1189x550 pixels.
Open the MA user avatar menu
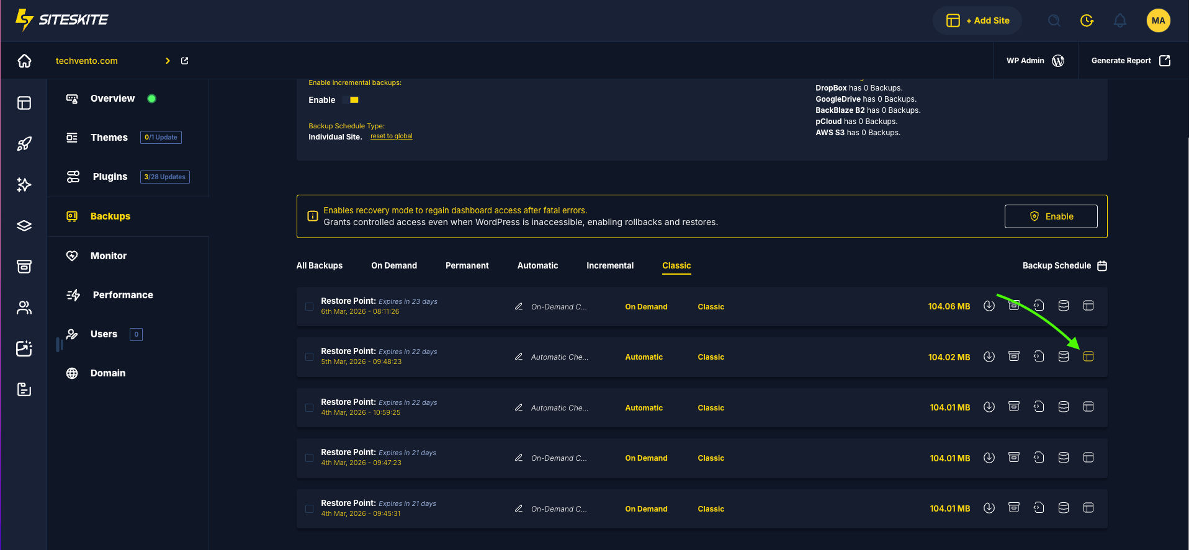[x=1158, y=20]
